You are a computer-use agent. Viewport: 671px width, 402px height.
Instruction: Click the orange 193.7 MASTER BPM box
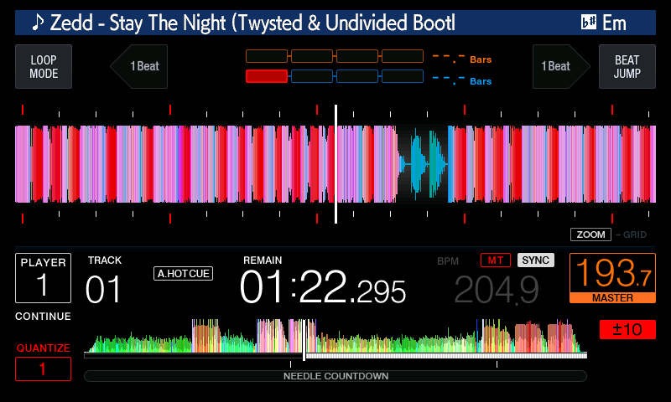pyautogui.click(x=612, y=278)
